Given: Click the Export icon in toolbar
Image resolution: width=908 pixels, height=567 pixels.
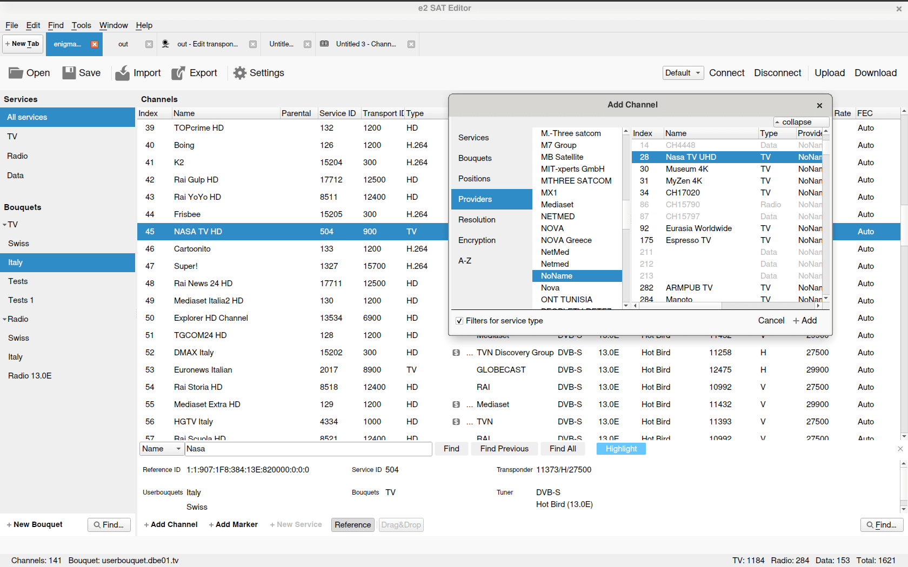Looking at the screenshot, I should (178, 73).
